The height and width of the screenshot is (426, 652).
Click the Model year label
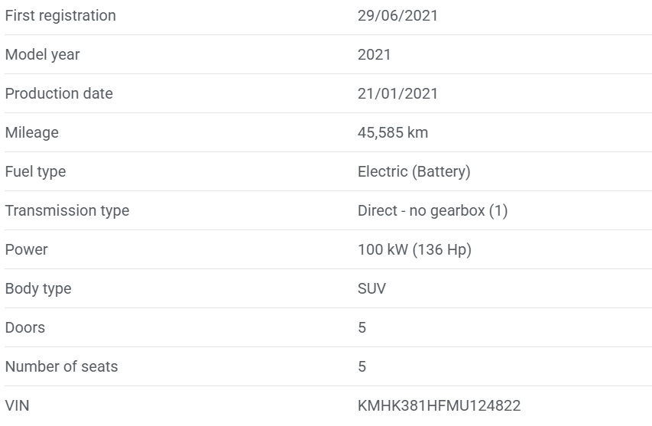(42, 54)
